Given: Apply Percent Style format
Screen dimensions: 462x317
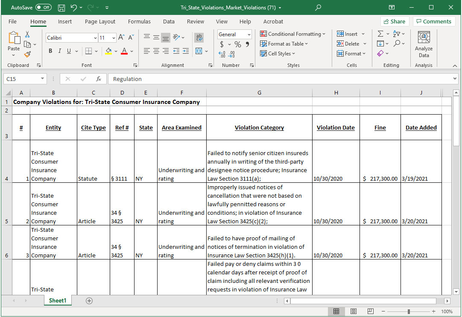Looking at the screenshot, I should (238, 44).
